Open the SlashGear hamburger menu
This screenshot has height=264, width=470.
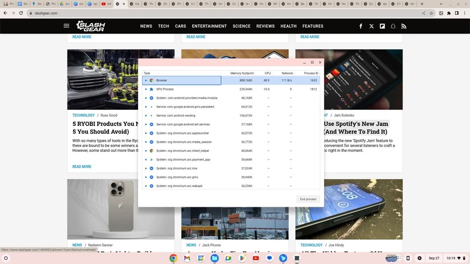pos(66,26)
